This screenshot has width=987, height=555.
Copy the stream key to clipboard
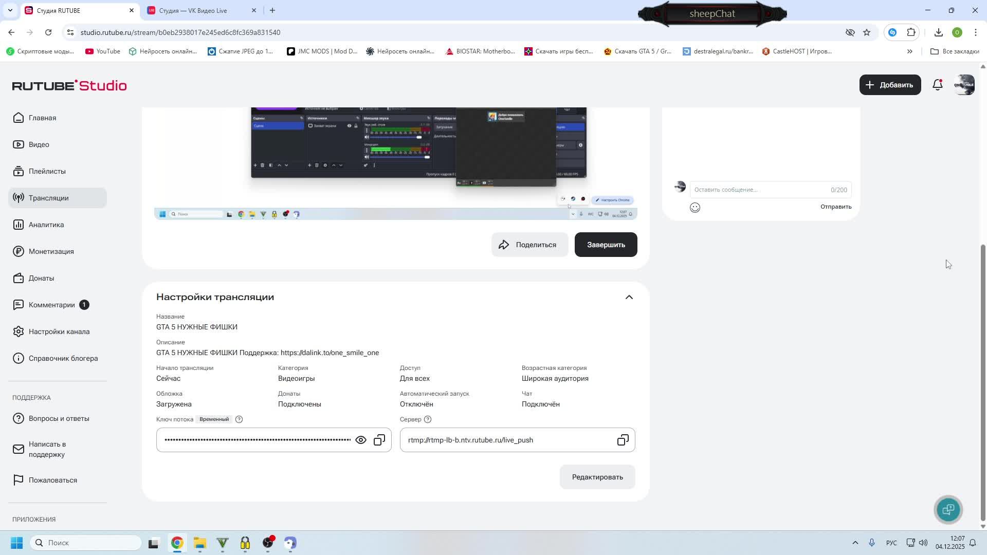[x=379, y=440]
